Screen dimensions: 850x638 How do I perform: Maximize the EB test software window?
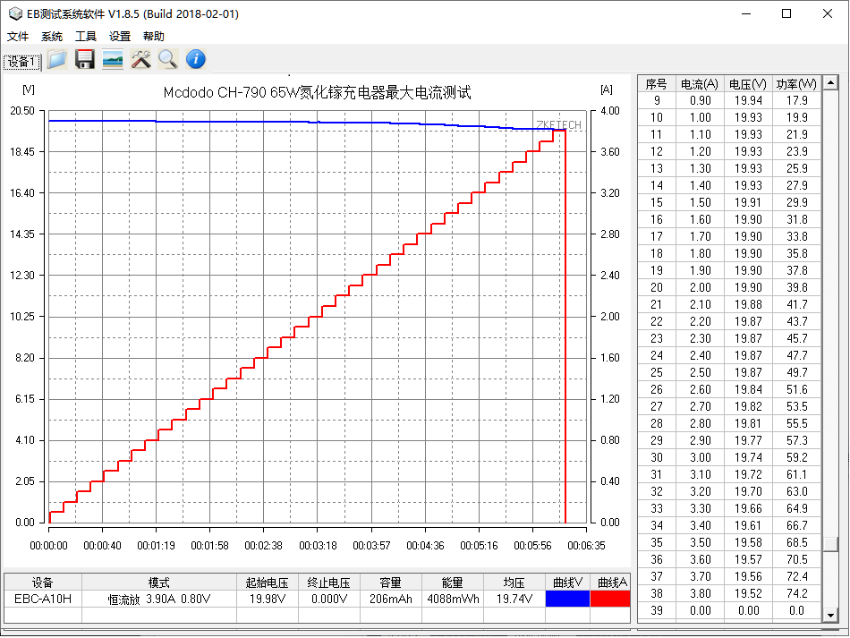786,13
